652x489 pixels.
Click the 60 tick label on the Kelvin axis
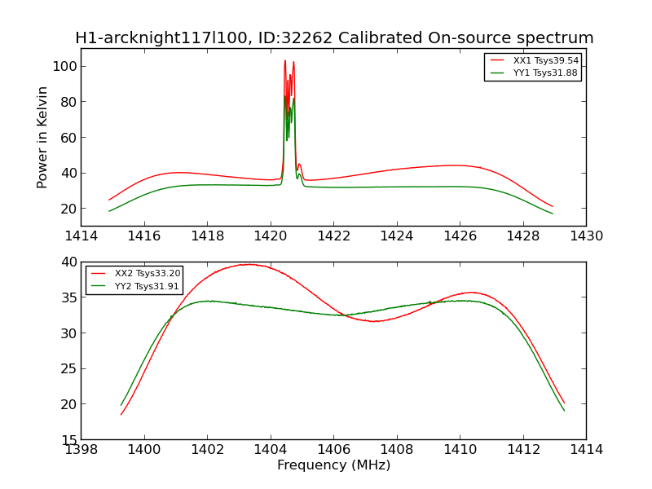point(68,138)
